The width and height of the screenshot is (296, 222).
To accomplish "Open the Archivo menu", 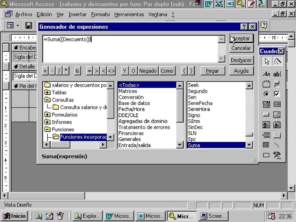I will (24, 14).
